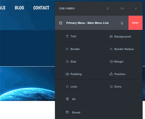Viewport: 145px width, 119px height.
Task: Click the external link icon beside Primary Menu
Action: tap(61, 23)
